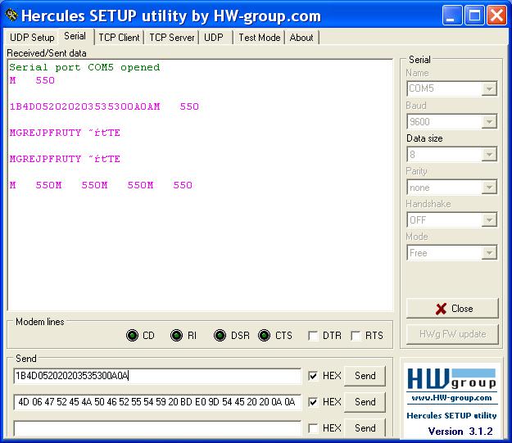The width and height of the screenshot is (512, 443).
Task: Minimize the Hercules window
Action: 452,16
